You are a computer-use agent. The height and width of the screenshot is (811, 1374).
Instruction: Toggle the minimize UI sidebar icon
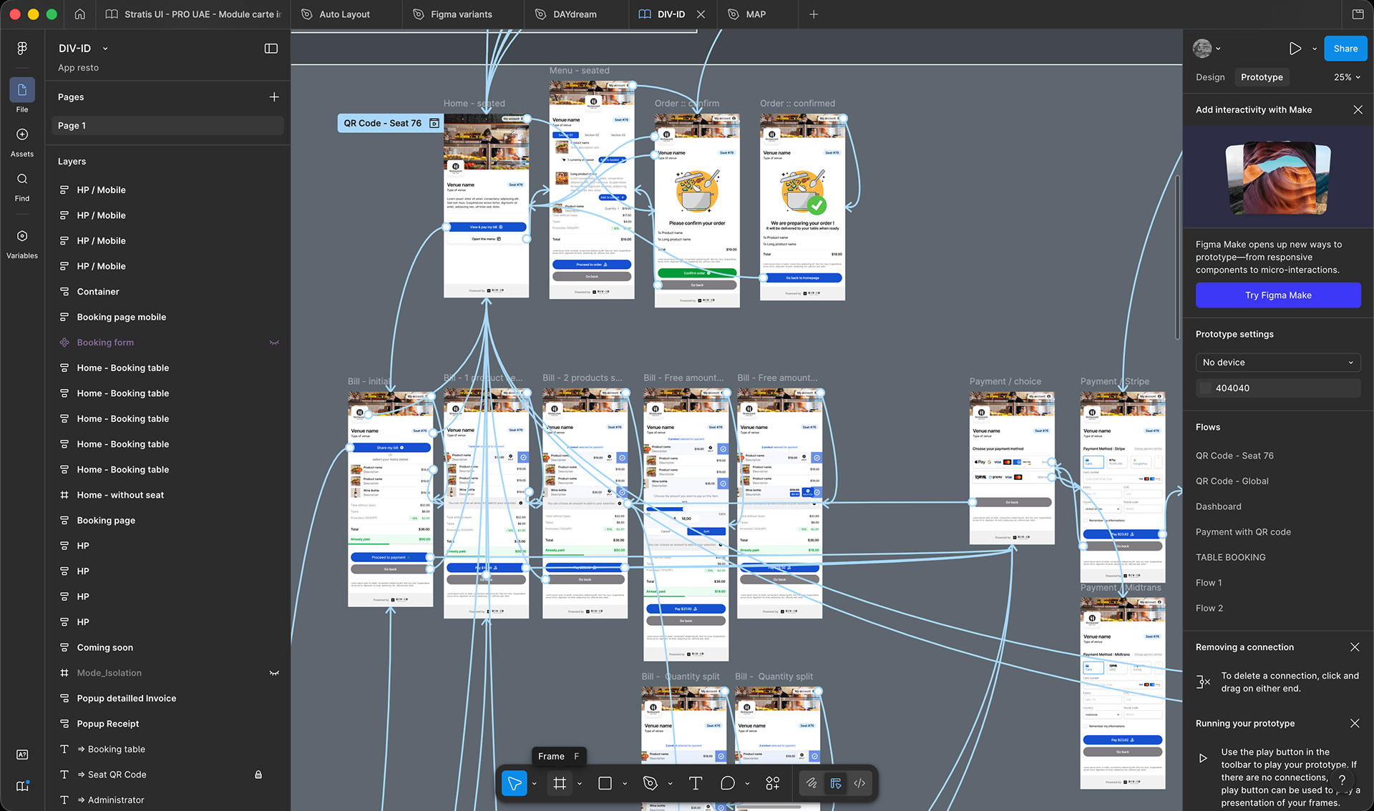pos(271,49)
